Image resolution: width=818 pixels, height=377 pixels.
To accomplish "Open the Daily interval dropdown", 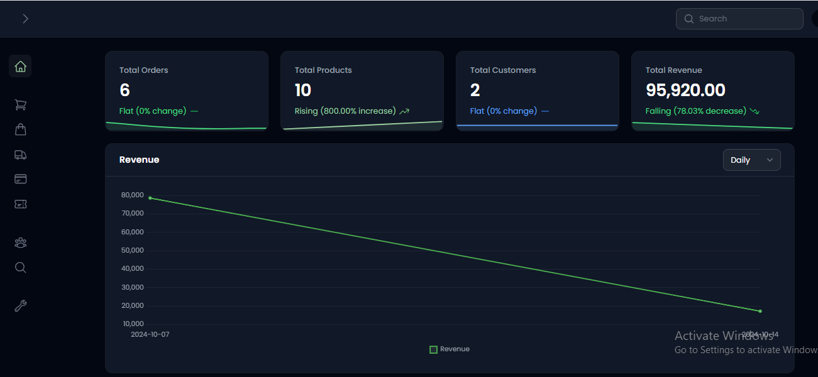I will [x=751, y=160].
